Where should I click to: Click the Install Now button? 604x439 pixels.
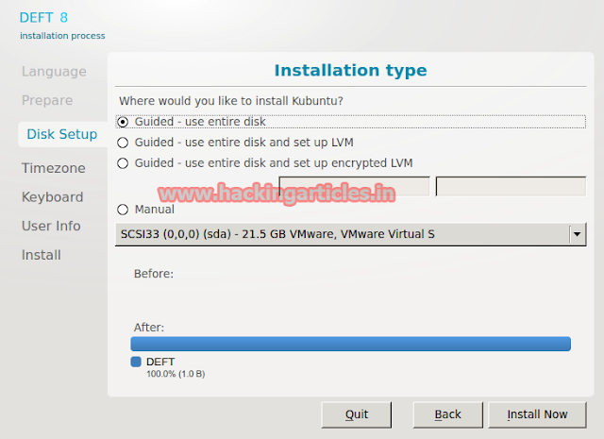537,414
